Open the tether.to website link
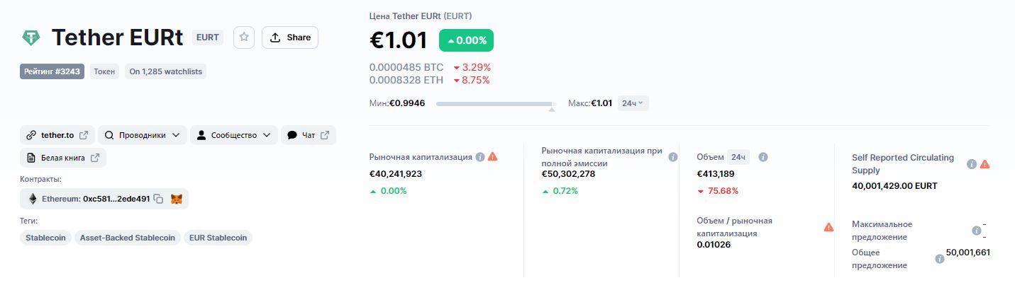The height and width of the screenshot is (290, 1015). (57, 135)
